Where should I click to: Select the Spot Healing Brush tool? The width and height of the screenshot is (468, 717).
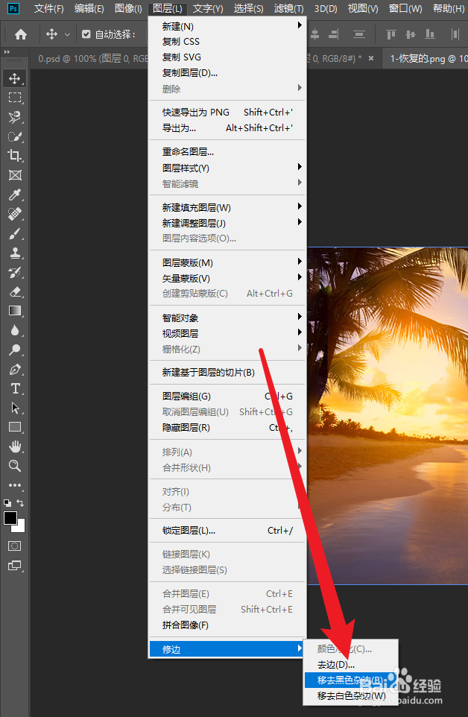[15, 214]
